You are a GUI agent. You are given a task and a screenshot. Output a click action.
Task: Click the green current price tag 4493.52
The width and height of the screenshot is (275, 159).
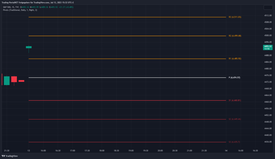(268, 47)
